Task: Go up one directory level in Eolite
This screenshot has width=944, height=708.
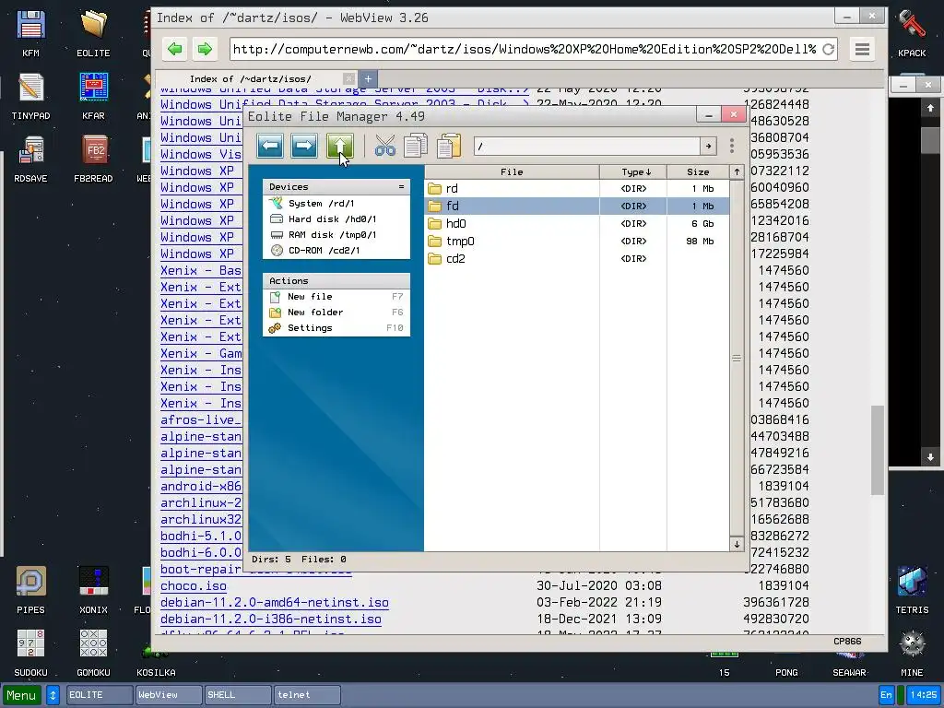Action: pyautogui.click(x=339, y=146)
